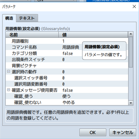The image size is (139, 139).
Task: Click the OK button
Action: [x=93, y=132]
